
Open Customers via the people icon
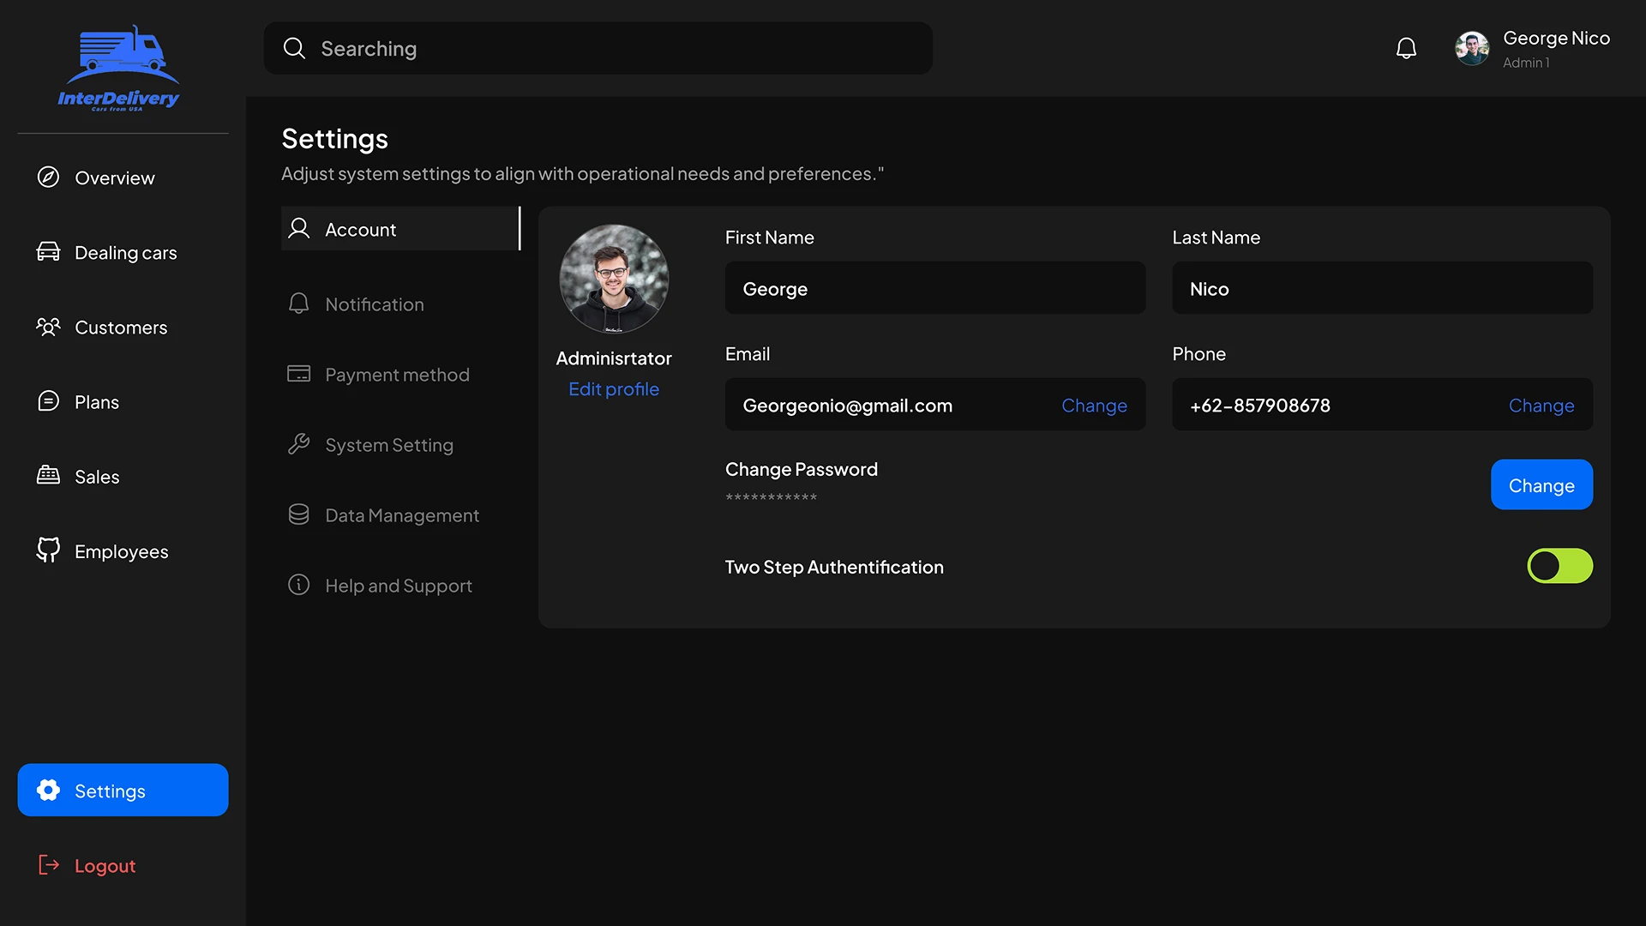[48, 326]
